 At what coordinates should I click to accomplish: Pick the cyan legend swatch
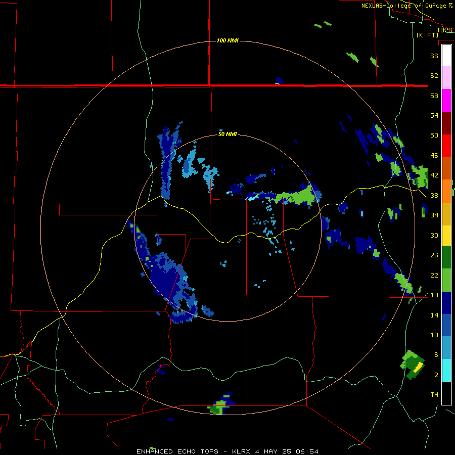tap(446, 371)
